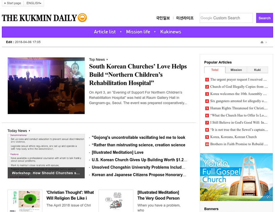This screenshot has height=212, width=275.
Task: Open Mission life in navigation bar
Action: point(138,32)
